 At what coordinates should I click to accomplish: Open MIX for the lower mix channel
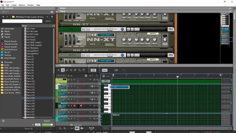(x=170, y=55)
